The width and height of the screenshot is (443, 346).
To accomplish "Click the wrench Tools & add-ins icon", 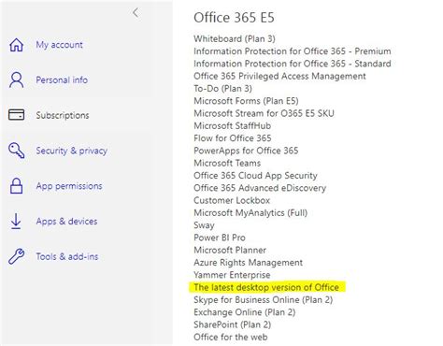I will tap(16, 256).
